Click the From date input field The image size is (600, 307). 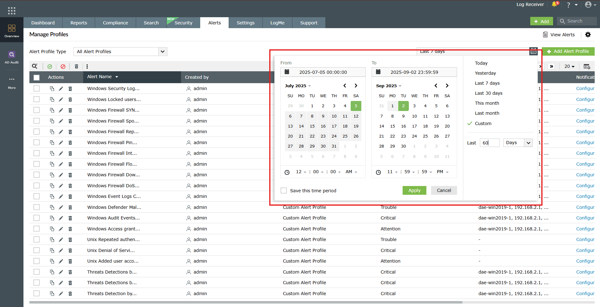[x=323, y=72]
